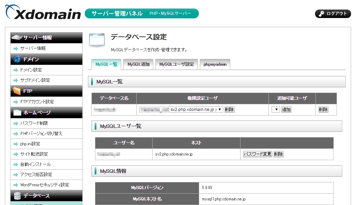Viewport: 356px width, 205px height.
Task: Click the MySQLバージョン row label
Action: point(147,187)
